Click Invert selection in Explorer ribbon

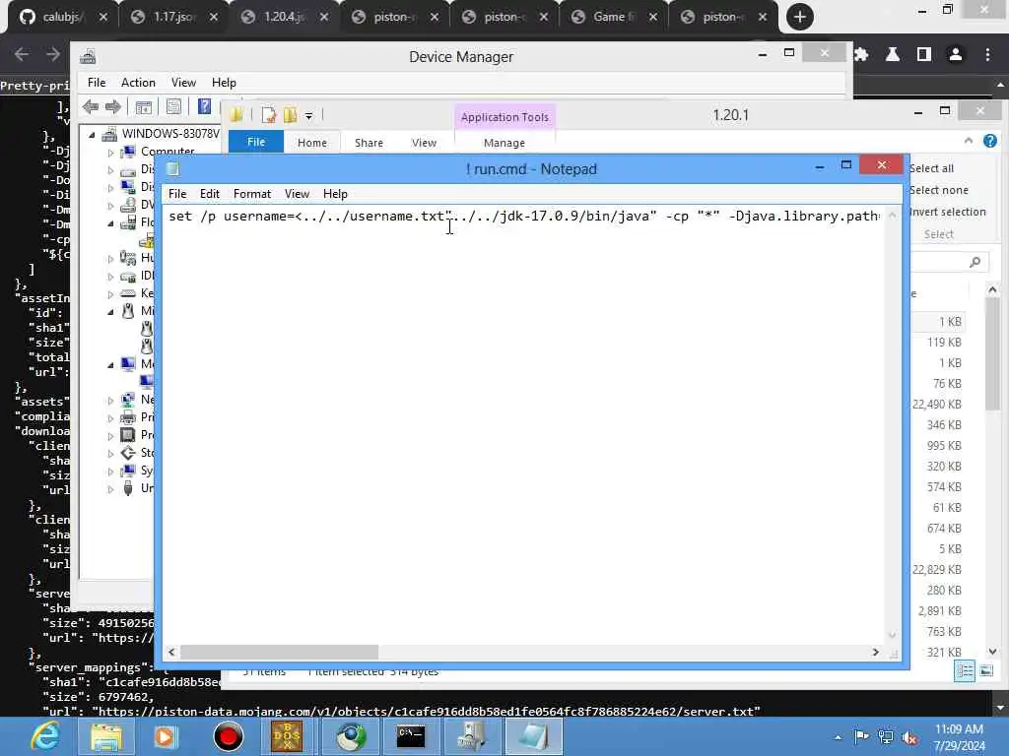(947, 213)
